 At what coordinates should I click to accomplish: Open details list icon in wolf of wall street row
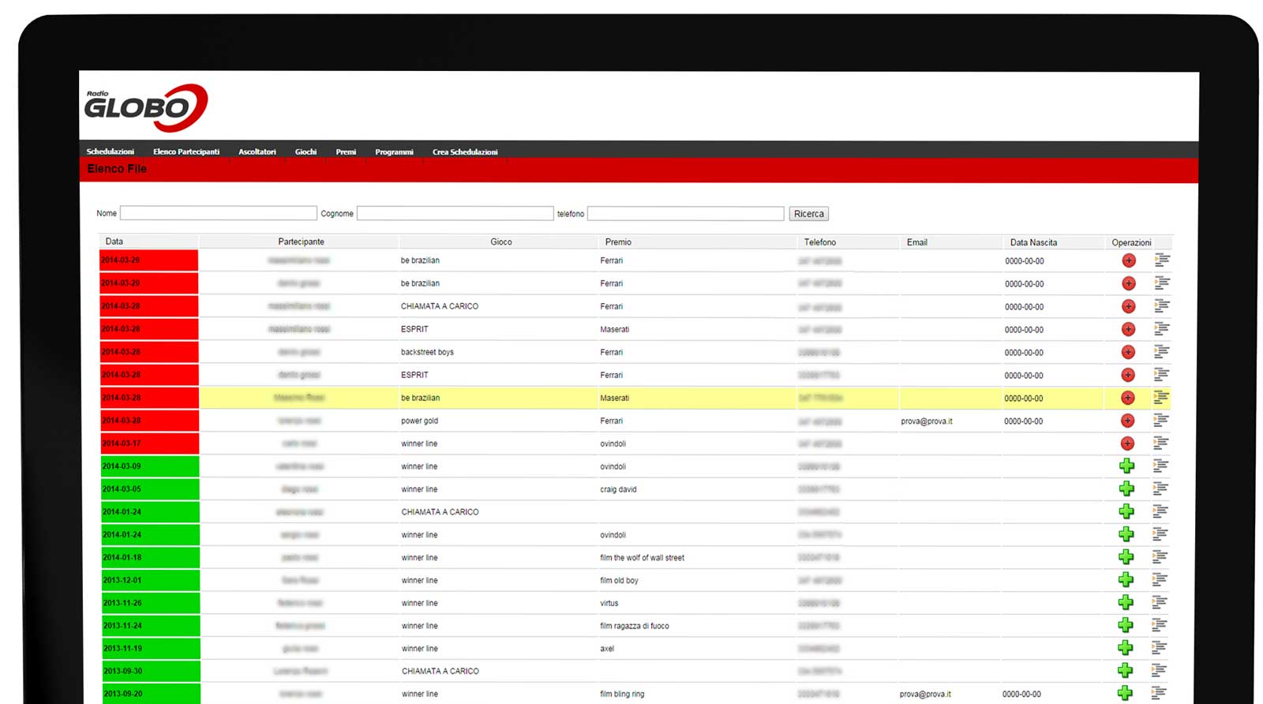pyautogui.click(x=1160, y=556)
